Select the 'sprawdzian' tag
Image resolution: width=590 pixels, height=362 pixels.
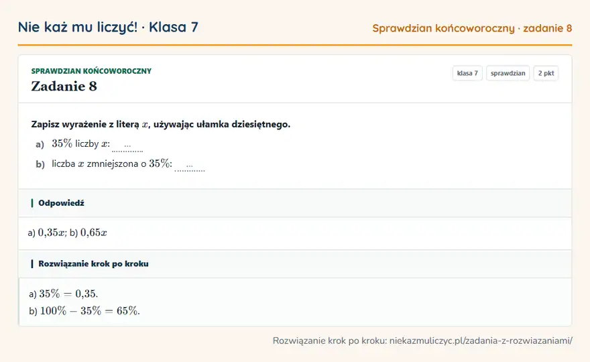point(508,73)
